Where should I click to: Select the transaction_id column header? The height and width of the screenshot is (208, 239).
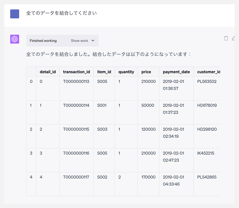pyautogui.click(x=77, y=72)
